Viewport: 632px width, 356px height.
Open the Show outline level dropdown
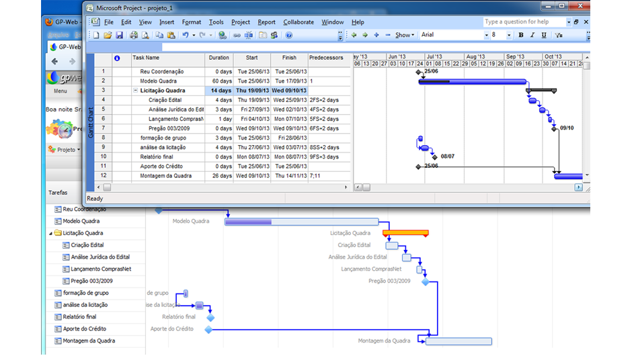405,35
